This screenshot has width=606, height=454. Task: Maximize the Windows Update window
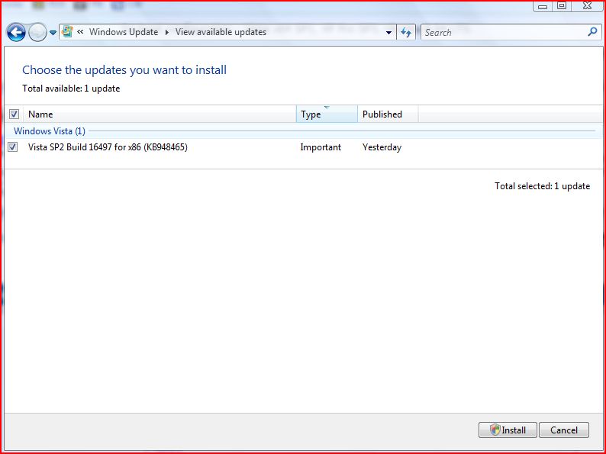pos(562,6)
